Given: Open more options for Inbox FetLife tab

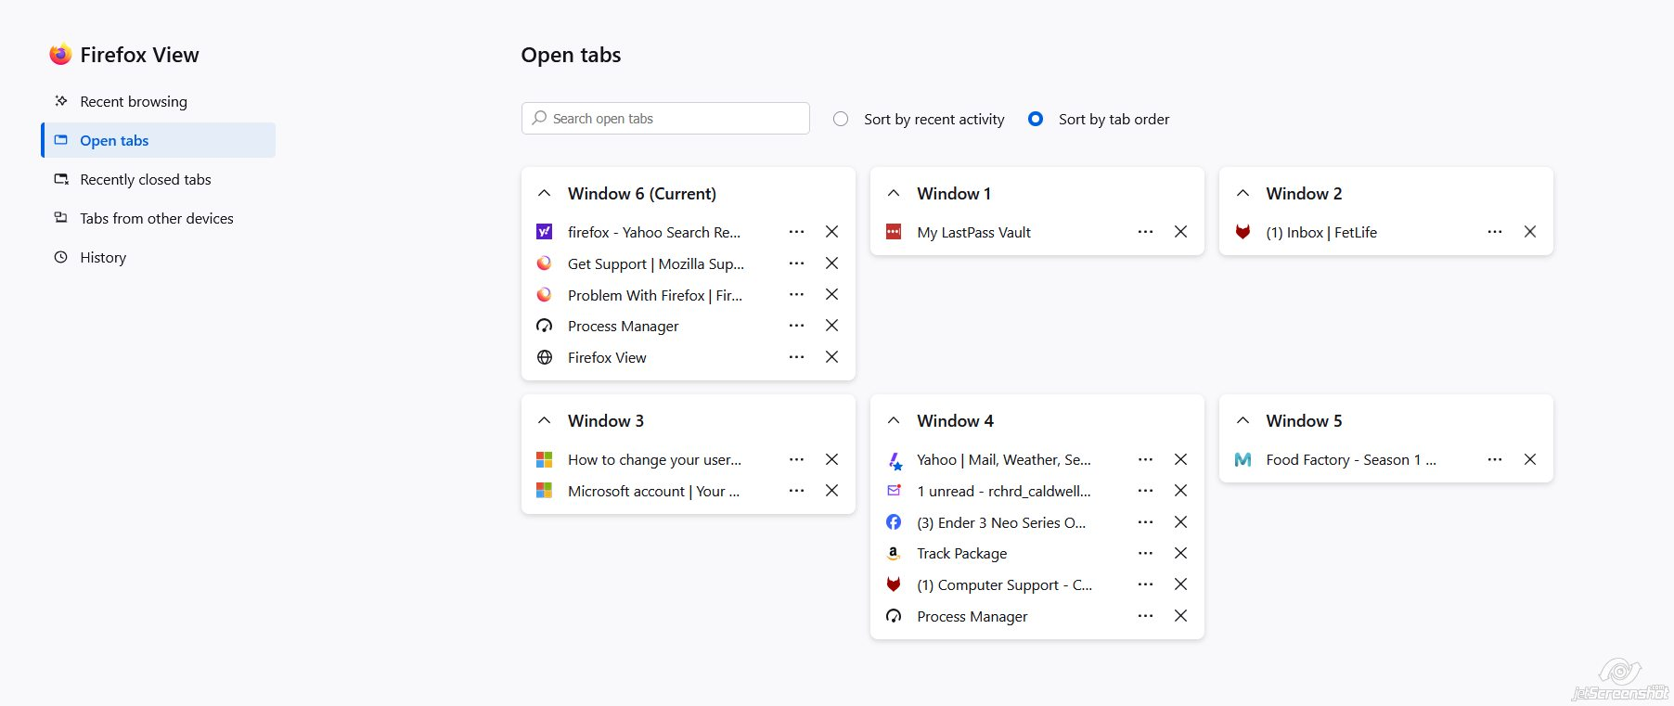Looking at the screenshot, I should click(1494, 232).
